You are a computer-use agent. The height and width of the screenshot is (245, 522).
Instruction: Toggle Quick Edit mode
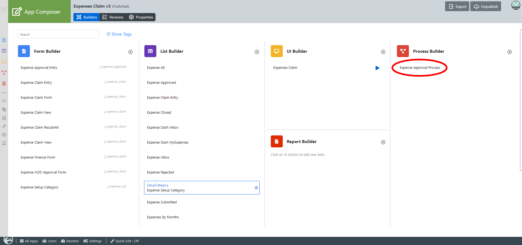(x=125, y=241)
